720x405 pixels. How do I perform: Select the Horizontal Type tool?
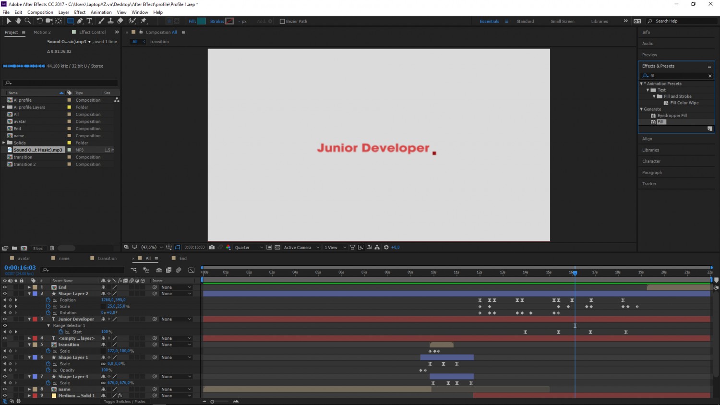(x=89, y=21)
